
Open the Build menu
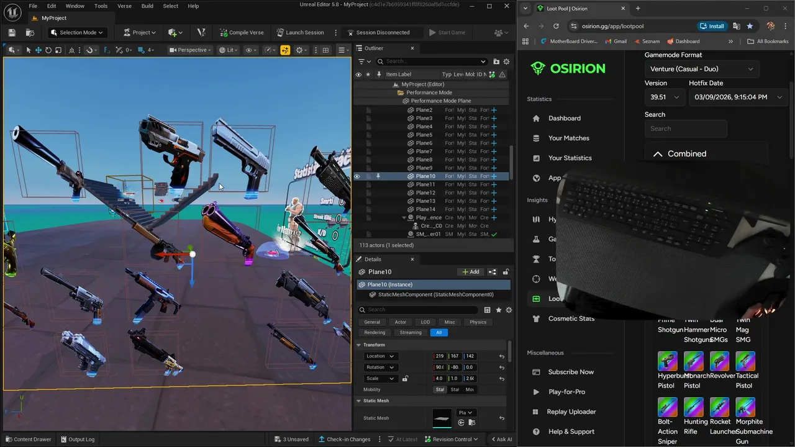147,6
